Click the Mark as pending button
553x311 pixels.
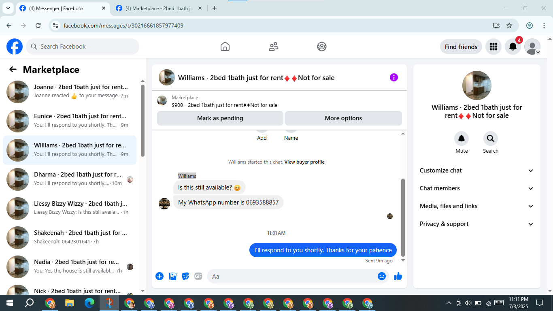[220, 118]
